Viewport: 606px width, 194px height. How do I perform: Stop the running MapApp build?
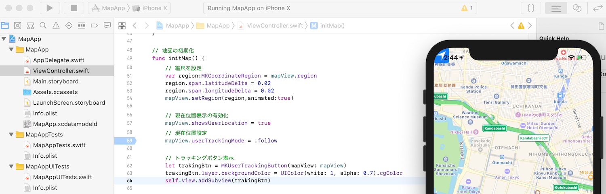pyautogui.click(x=74, y=8)
